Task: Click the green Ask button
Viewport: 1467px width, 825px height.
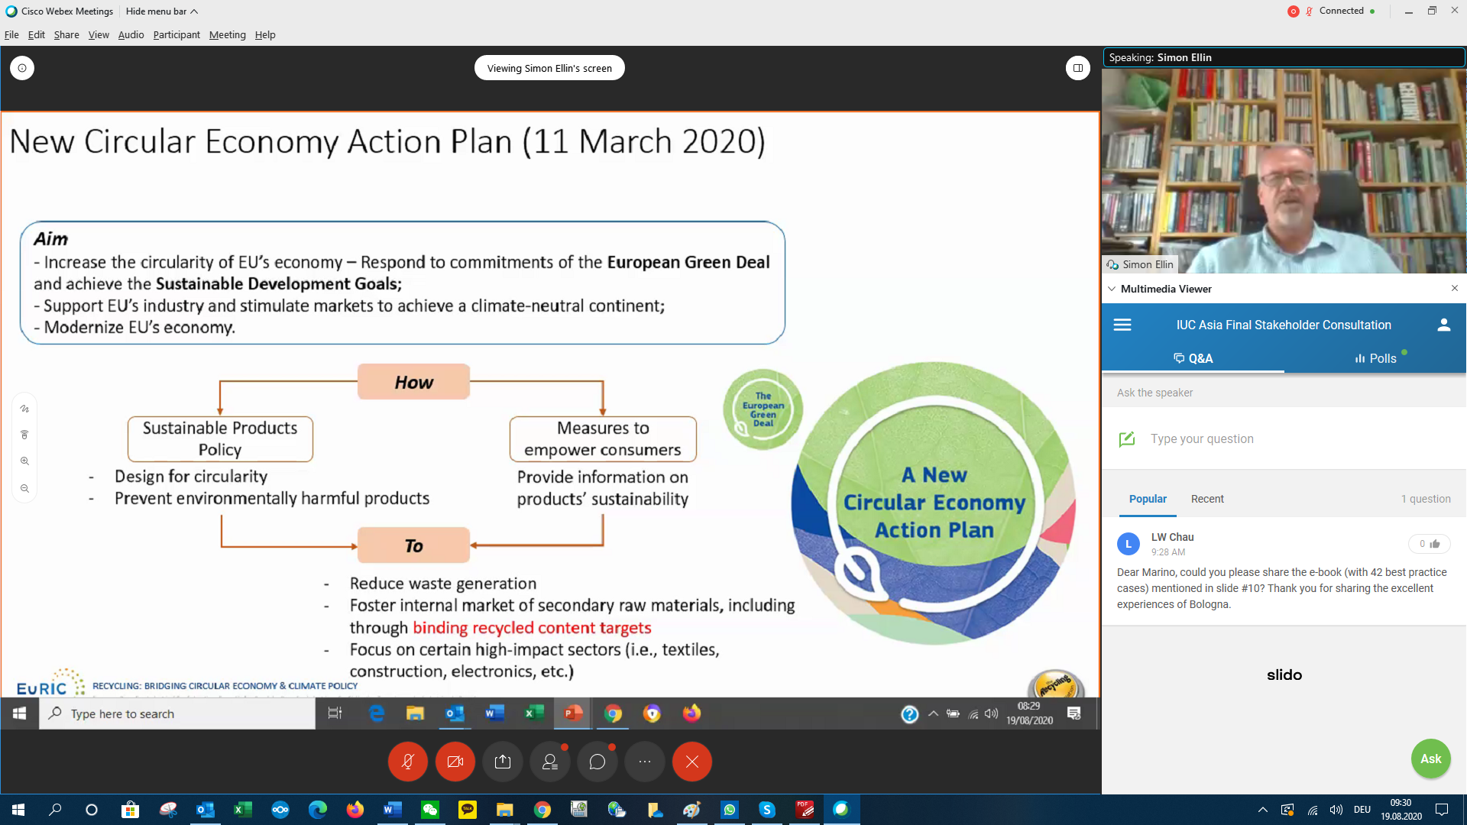Action: click(1430, 759)
